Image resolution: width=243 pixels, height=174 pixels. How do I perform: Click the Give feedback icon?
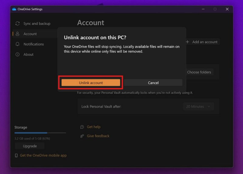[x=82, y=136]
